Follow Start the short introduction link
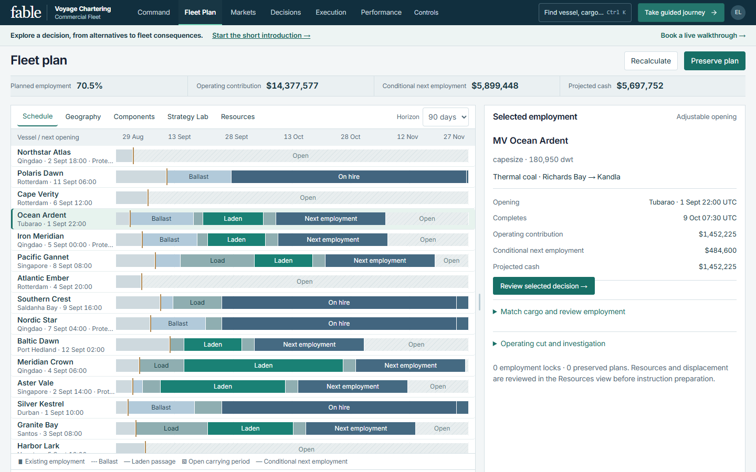Screen dimensions: 756x472 pos(261,36)
